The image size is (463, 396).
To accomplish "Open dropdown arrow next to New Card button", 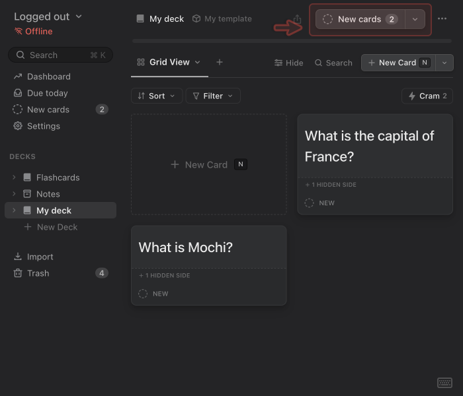I will click(444, 63).
